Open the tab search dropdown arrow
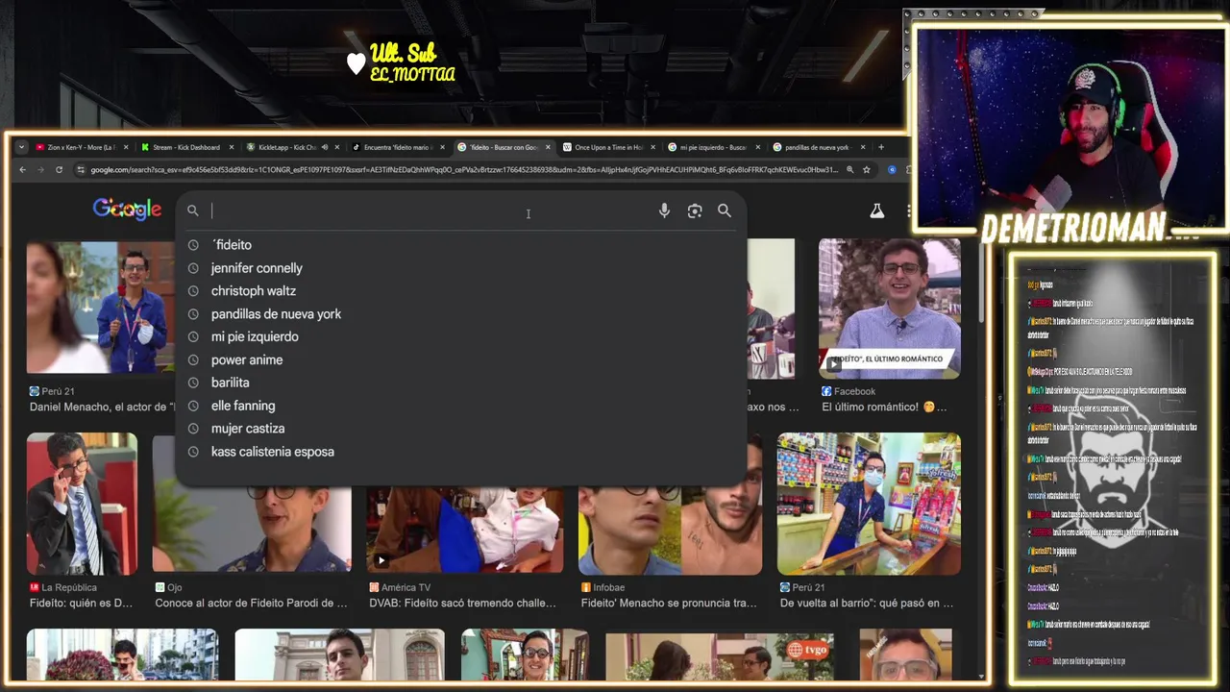 coord(22,147)
